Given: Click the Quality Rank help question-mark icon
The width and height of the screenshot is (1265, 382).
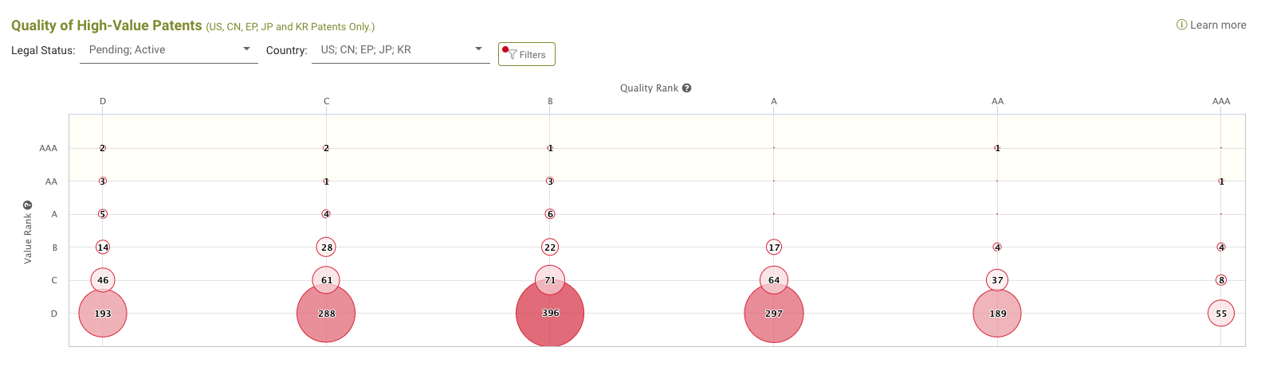Looking at the screenshot, I should [686, 88].
